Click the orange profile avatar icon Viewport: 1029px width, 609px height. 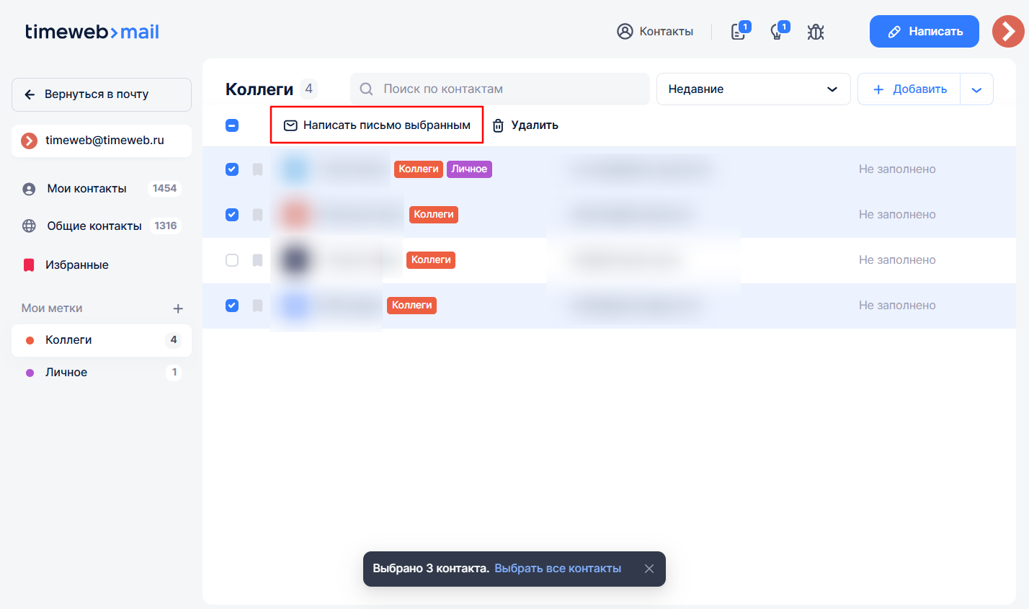point(1007,32)
